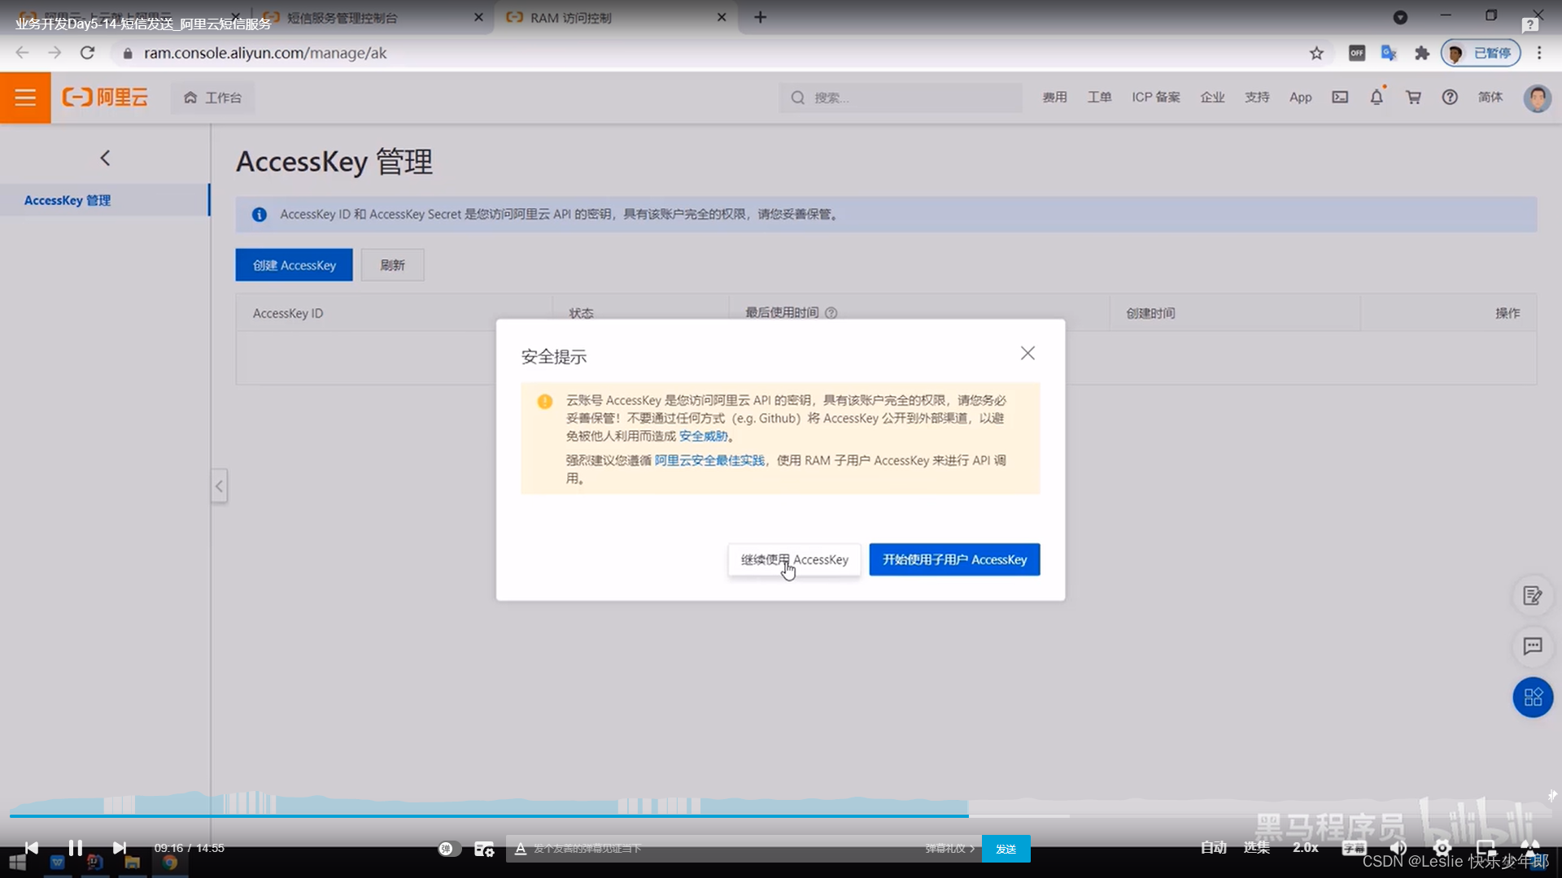Screen dimensions: 1562x878
Task: Open the 自动 quality selector
Action: (x=1213, y=848)
